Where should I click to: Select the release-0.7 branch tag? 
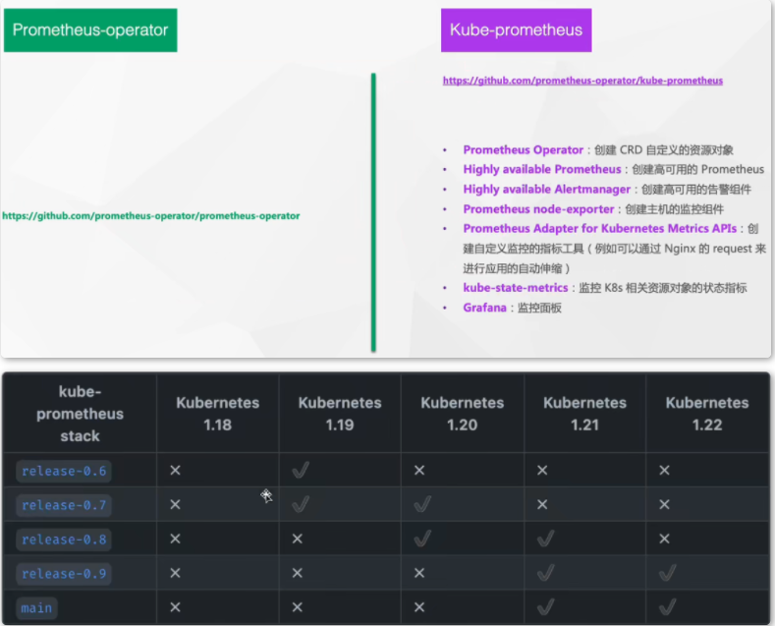(64, 505)
